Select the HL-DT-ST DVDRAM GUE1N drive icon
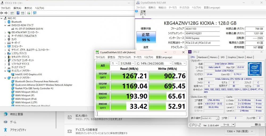The width and height of the screenshot is (266, 136). tap(13, 29)
